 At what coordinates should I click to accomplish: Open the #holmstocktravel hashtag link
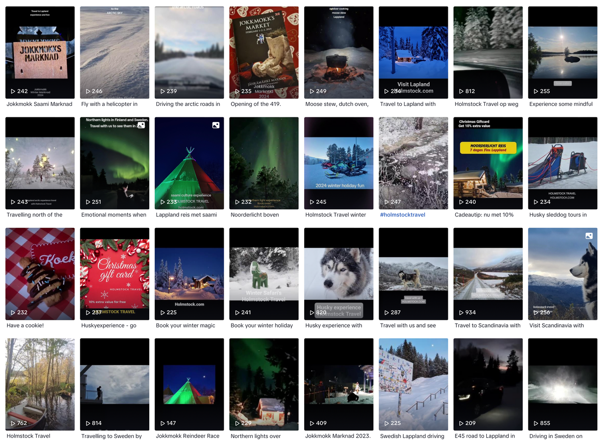tap(403, 215)
